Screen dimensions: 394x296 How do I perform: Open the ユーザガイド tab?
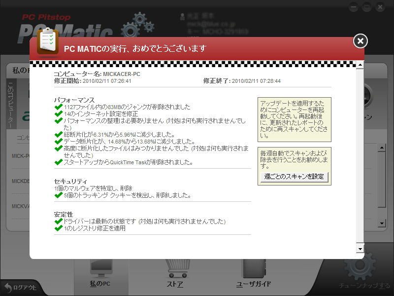[x=254, y=284]
